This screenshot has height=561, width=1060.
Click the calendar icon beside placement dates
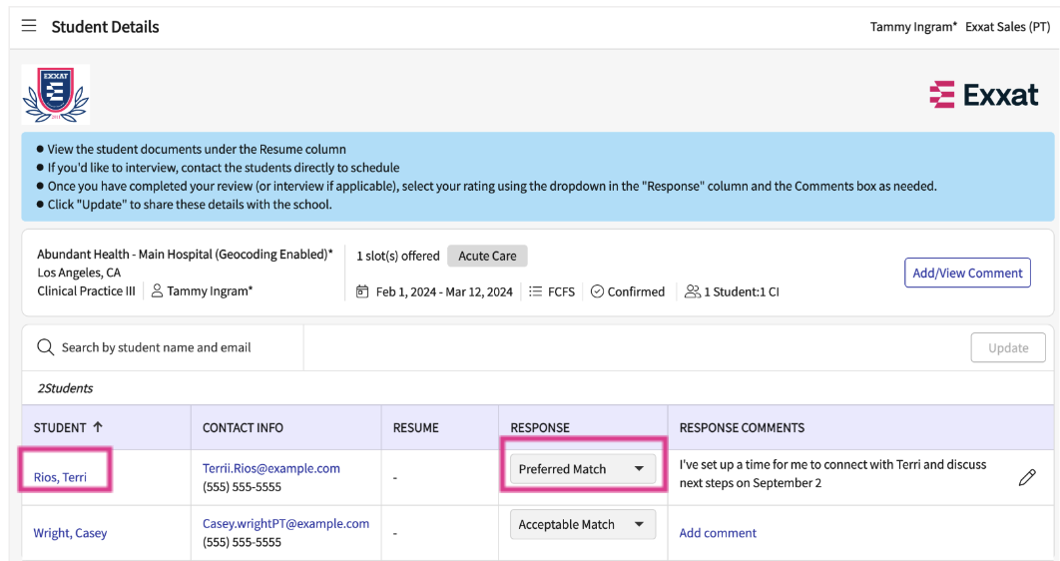click(362, 291)
